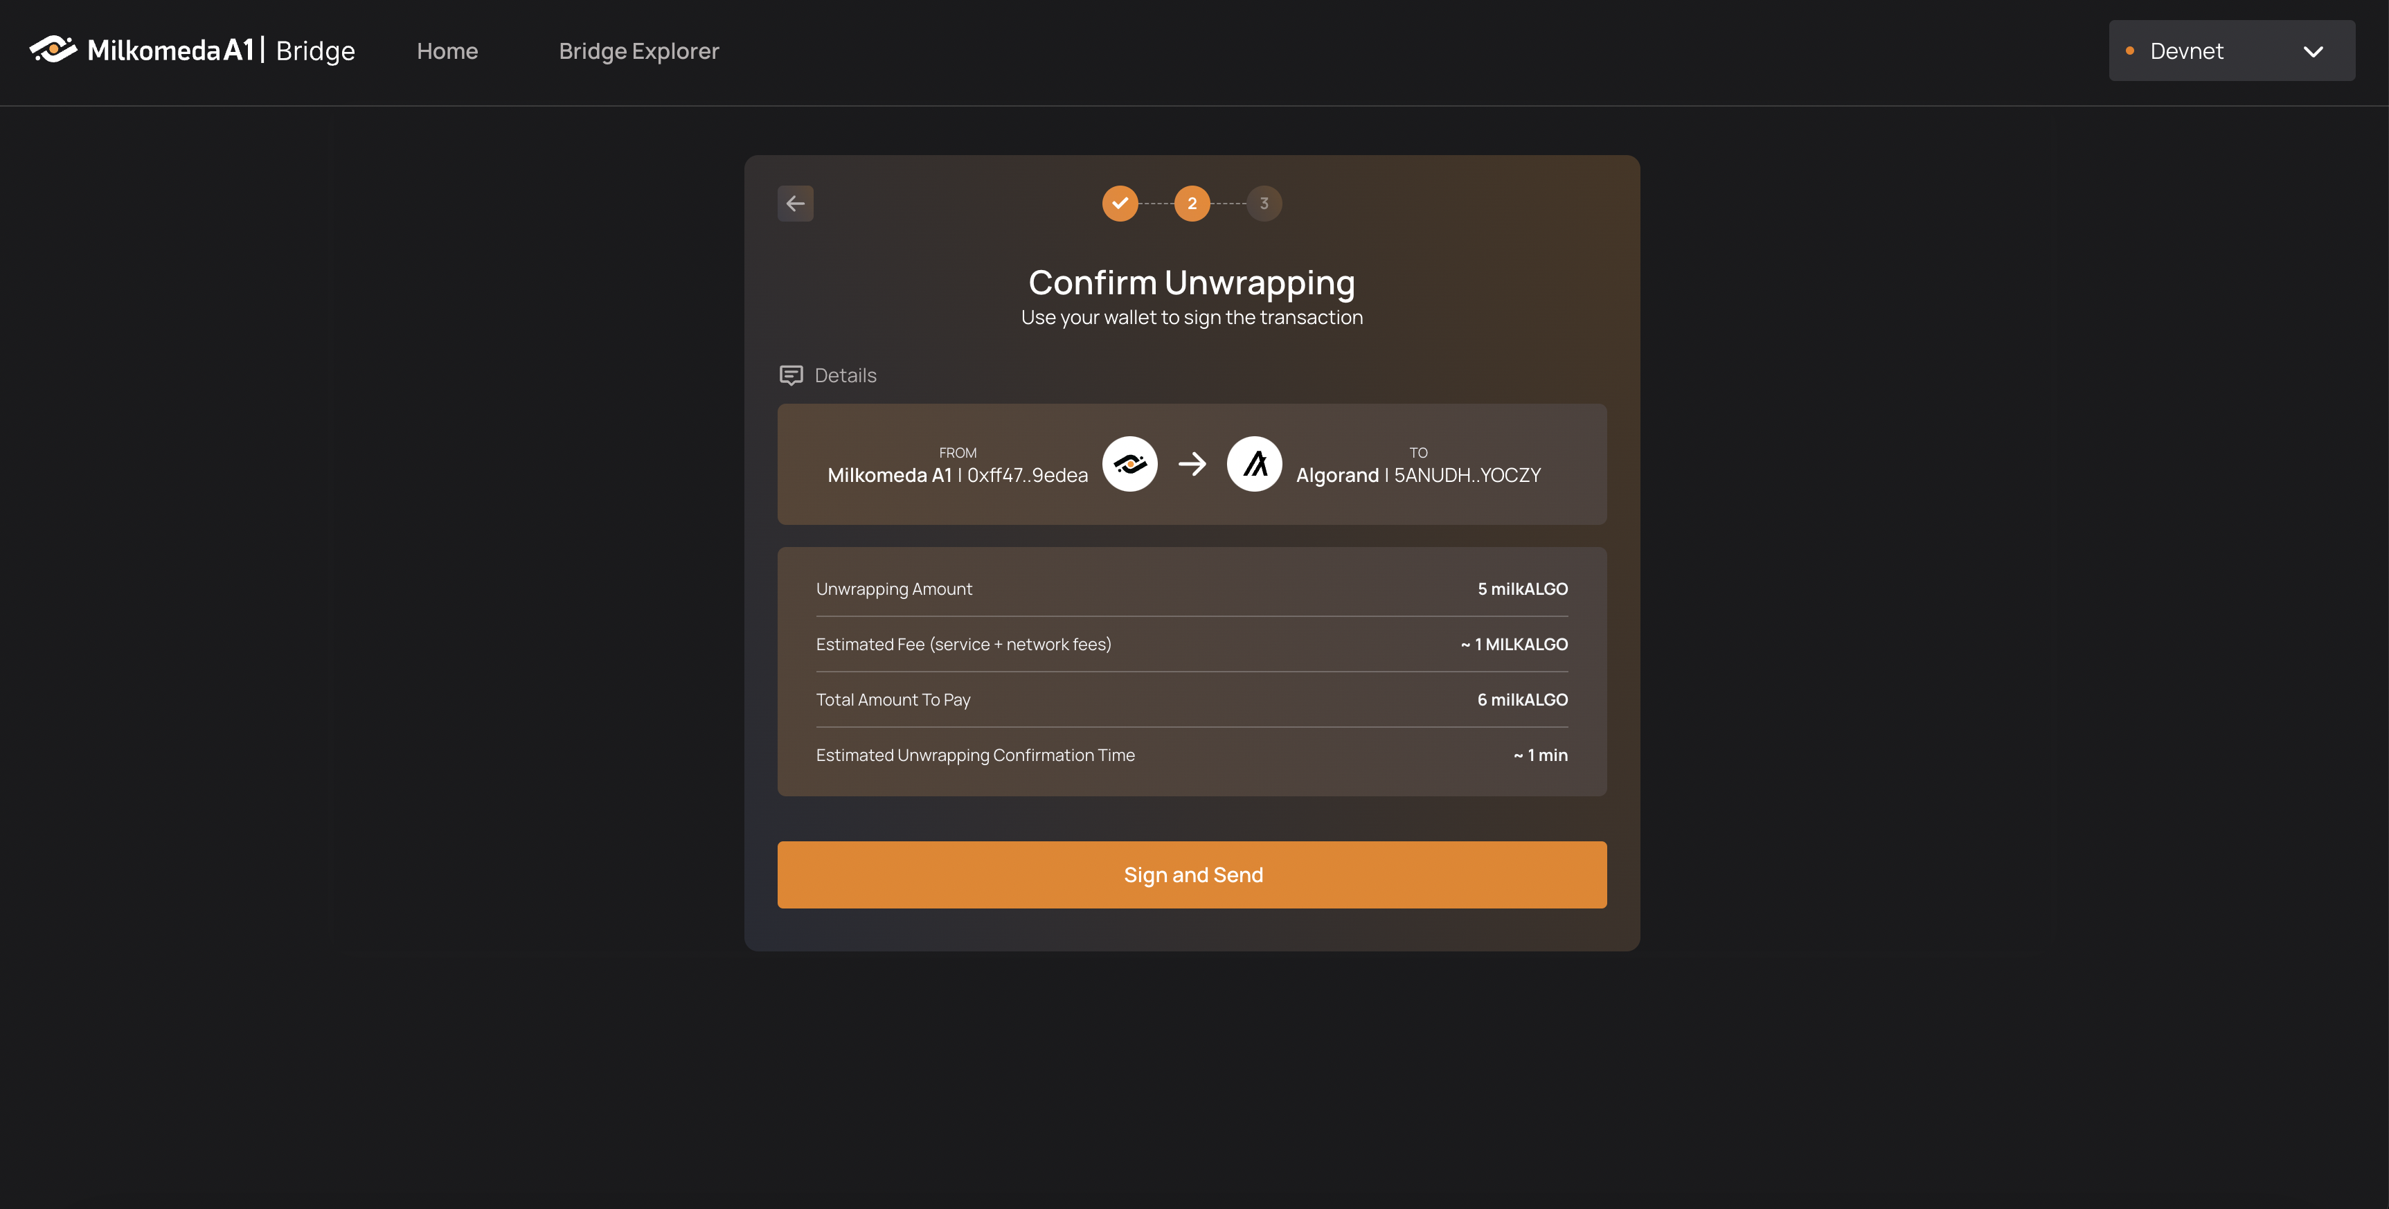Click 'Use your wallet to sign the transaction'
The height and width of the screenshot is (1209, 2389).
tap(1192, 317)
